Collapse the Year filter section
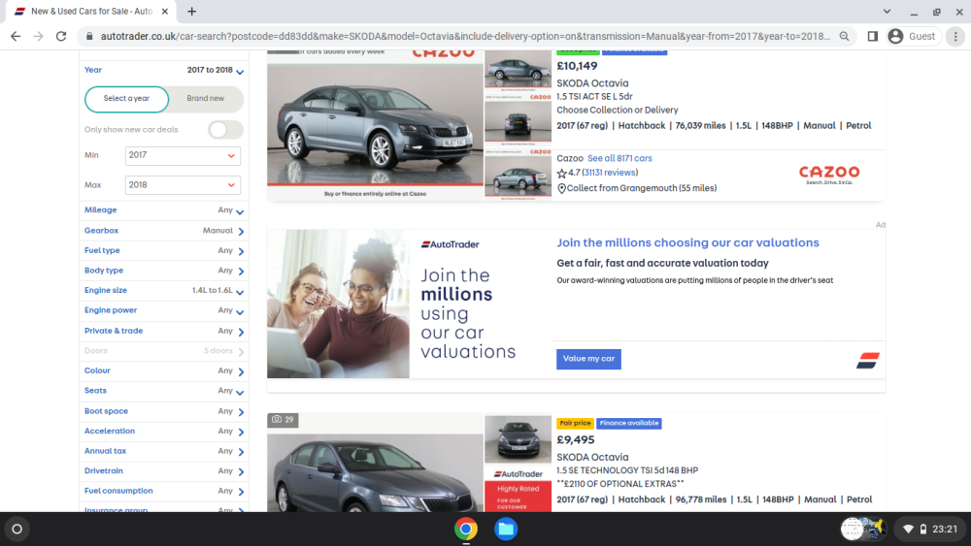Viewport: 971px width, 546px height. 164,71
